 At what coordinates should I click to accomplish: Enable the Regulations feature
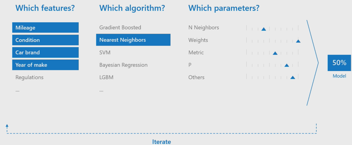tap(29, 77)
